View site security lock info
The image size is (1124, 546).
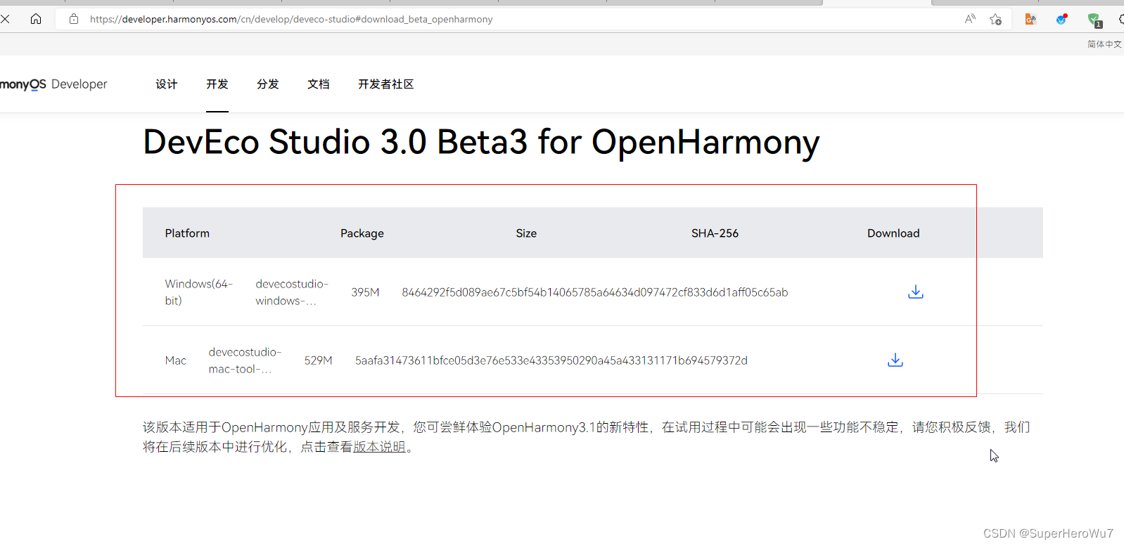74,19
